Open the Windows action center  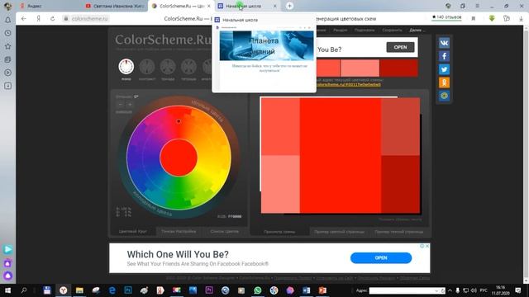pos(518,290)
